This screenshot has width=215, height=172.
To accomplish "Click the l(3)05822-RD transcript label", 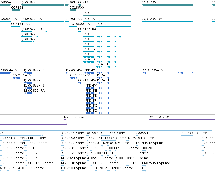I will pyautogui.click(x=32, y=29).
